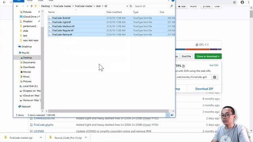Click Download ZIP on GitHub
The height and width of the screenshot is (142, 253).
point(204,89)
